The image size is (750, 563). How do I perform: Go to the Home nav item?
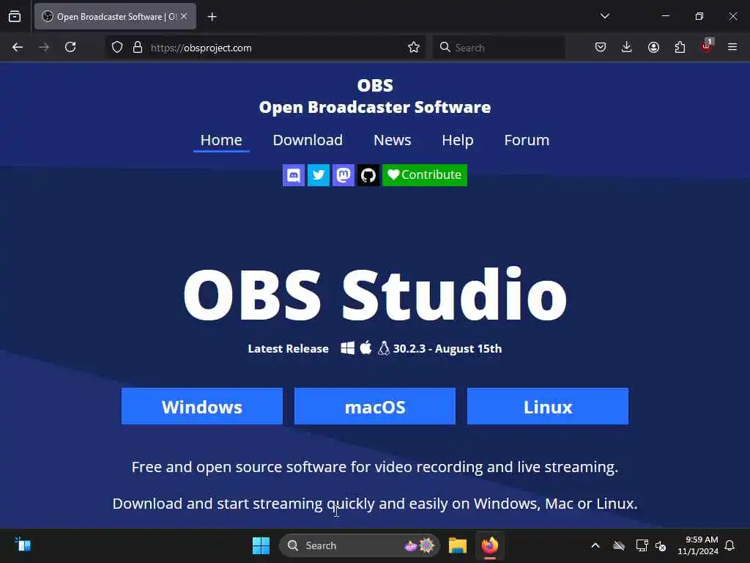pyautogui.click(x=221, y=140)
